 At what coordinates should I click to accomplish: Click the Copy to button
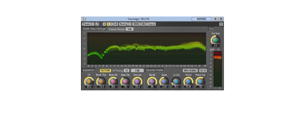click(x=151, y=24)
